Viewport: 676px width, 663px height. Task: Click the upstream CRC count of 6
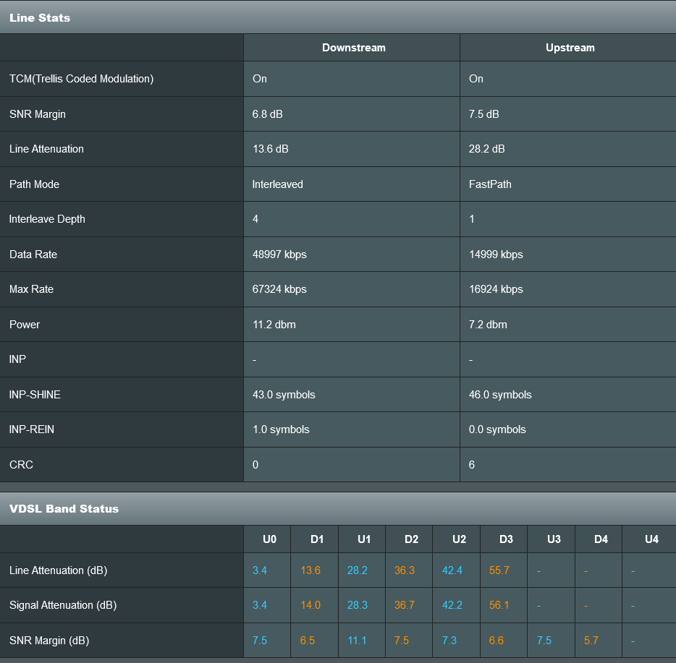[x=472, y=465]
